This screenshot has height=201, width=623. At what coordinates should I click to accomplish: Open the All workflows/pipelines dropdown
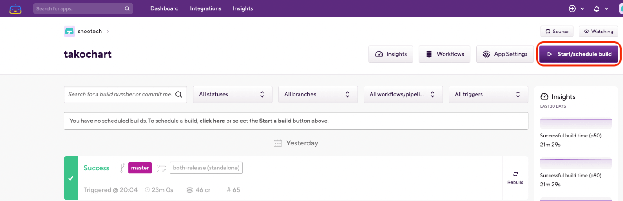point(403,94)
